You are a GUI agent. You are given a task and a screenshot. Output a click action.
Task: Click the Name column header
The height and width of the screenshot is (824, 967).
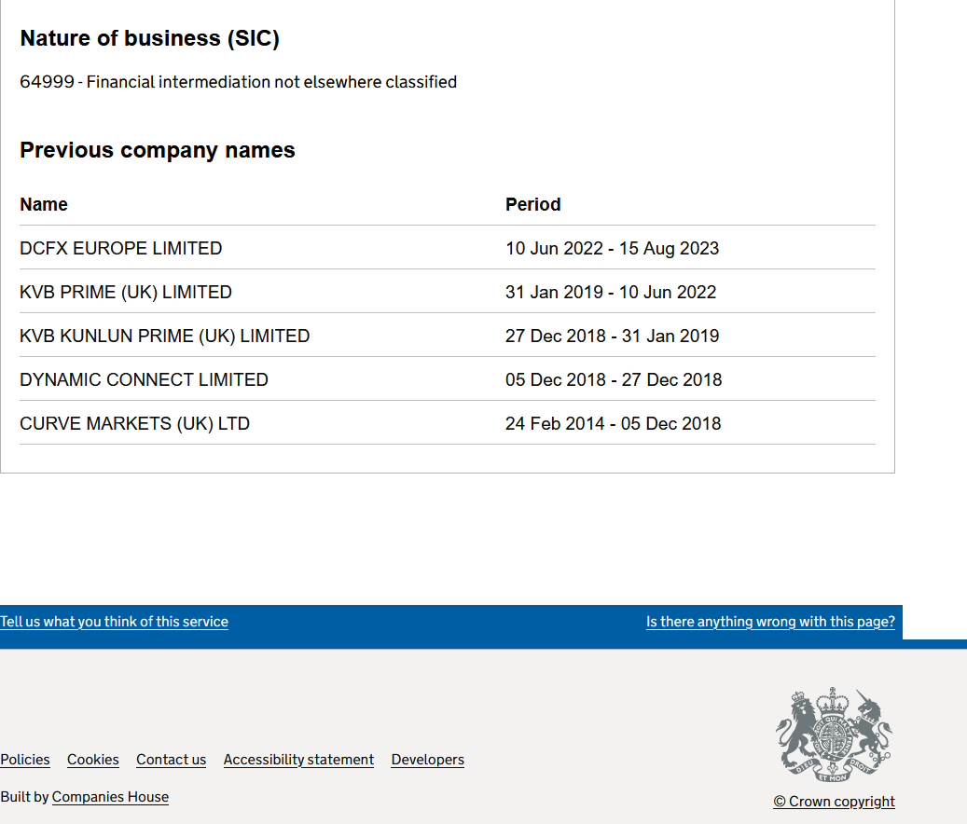pos(44,204)
